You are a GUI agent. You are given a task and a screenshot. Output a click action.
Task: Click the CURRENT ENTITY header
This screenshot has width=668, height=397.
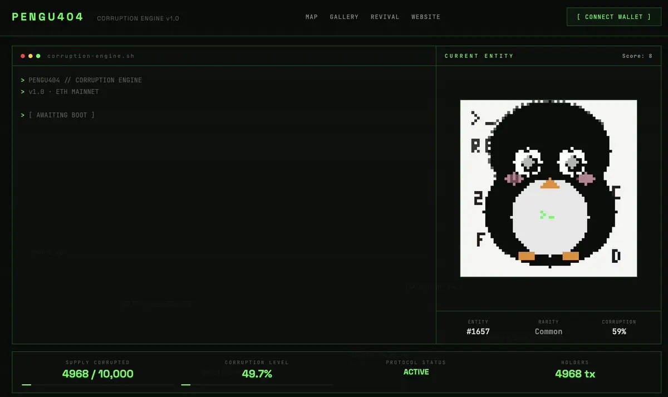[479, 56]
